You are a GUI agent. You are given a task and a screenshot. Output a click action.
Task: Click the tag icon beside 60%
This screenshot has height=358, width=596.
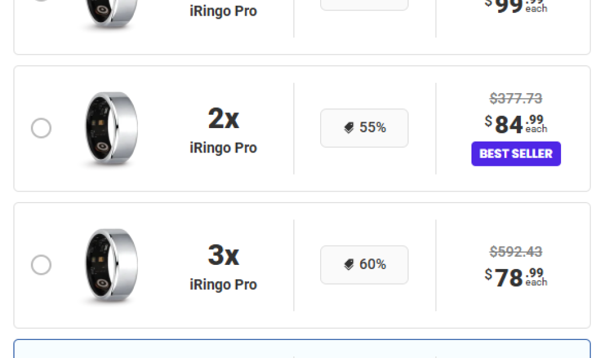tap(349, 265)
